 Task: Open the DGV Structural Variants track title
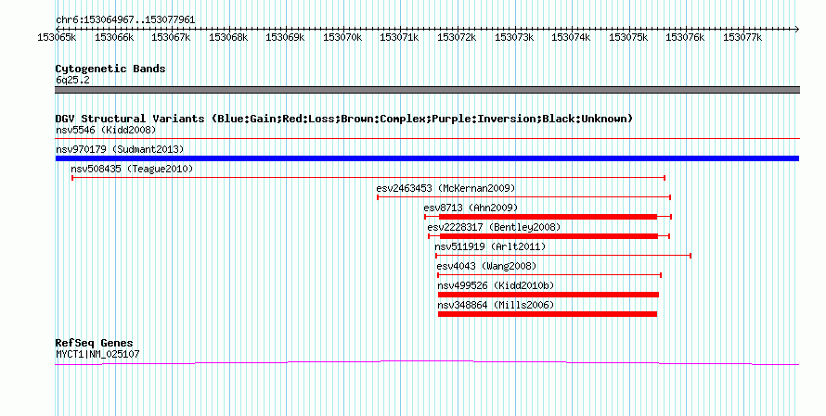point(344,119)
